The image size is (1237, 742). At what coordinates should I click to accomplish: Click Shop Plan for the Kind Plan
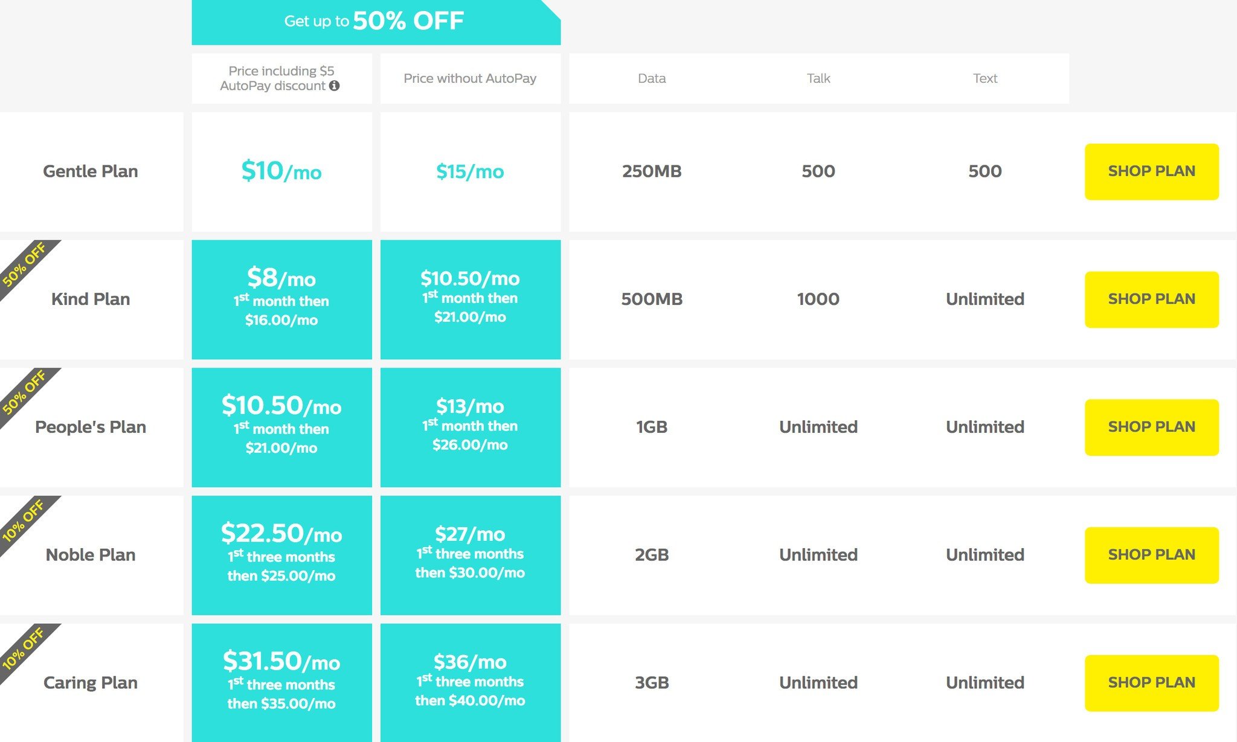pos(1151,299)
